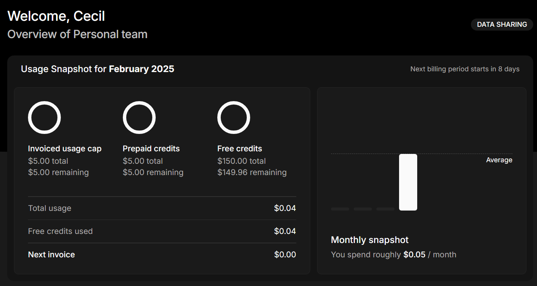
Task: Click the Next invoice label
Action: pyautogui.click(x=51, y=255)
